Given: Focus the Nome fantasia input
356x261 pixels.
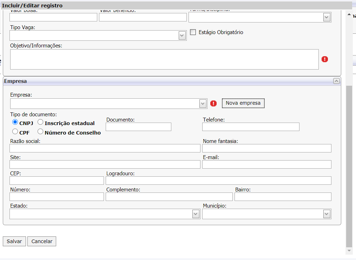Looking at the screenshot, I should (267, 148).
